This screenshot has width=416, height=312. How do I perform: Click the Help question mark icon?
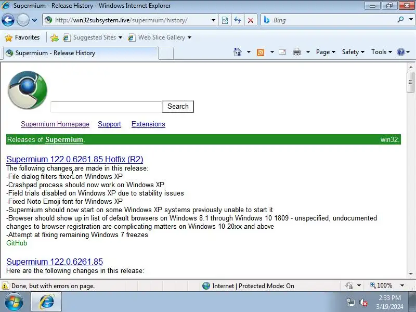(400, 52)
